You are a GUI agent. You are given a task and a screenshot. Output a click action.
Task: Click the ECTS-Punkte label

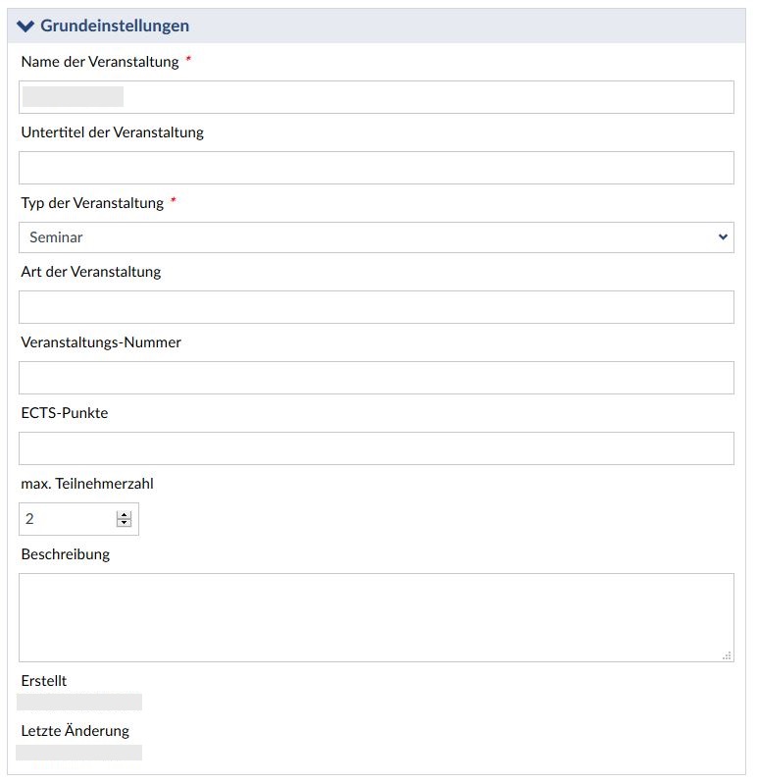[x=65, y=413]
